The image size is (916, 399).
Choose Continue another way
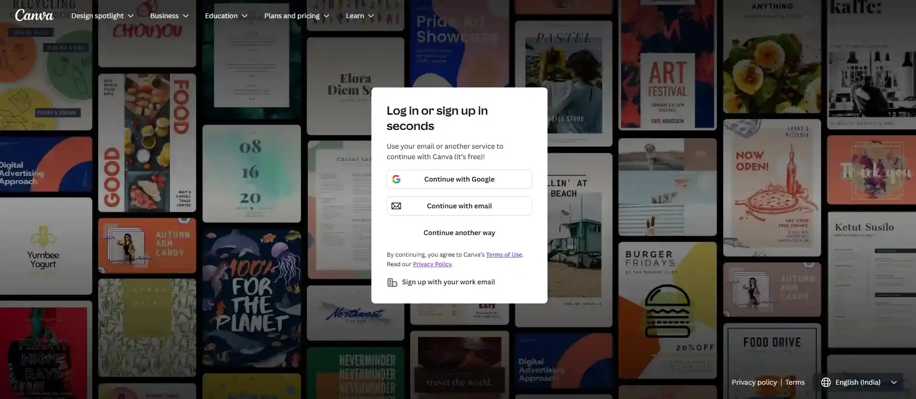[459, 233]
